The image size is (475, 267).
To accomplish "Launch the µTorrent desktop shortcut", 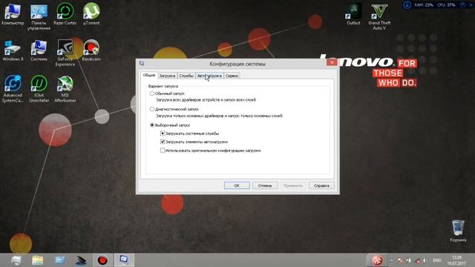I will (91, 14).
